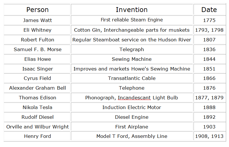Click the Telegraph invention cell

(x=132, y=49)
